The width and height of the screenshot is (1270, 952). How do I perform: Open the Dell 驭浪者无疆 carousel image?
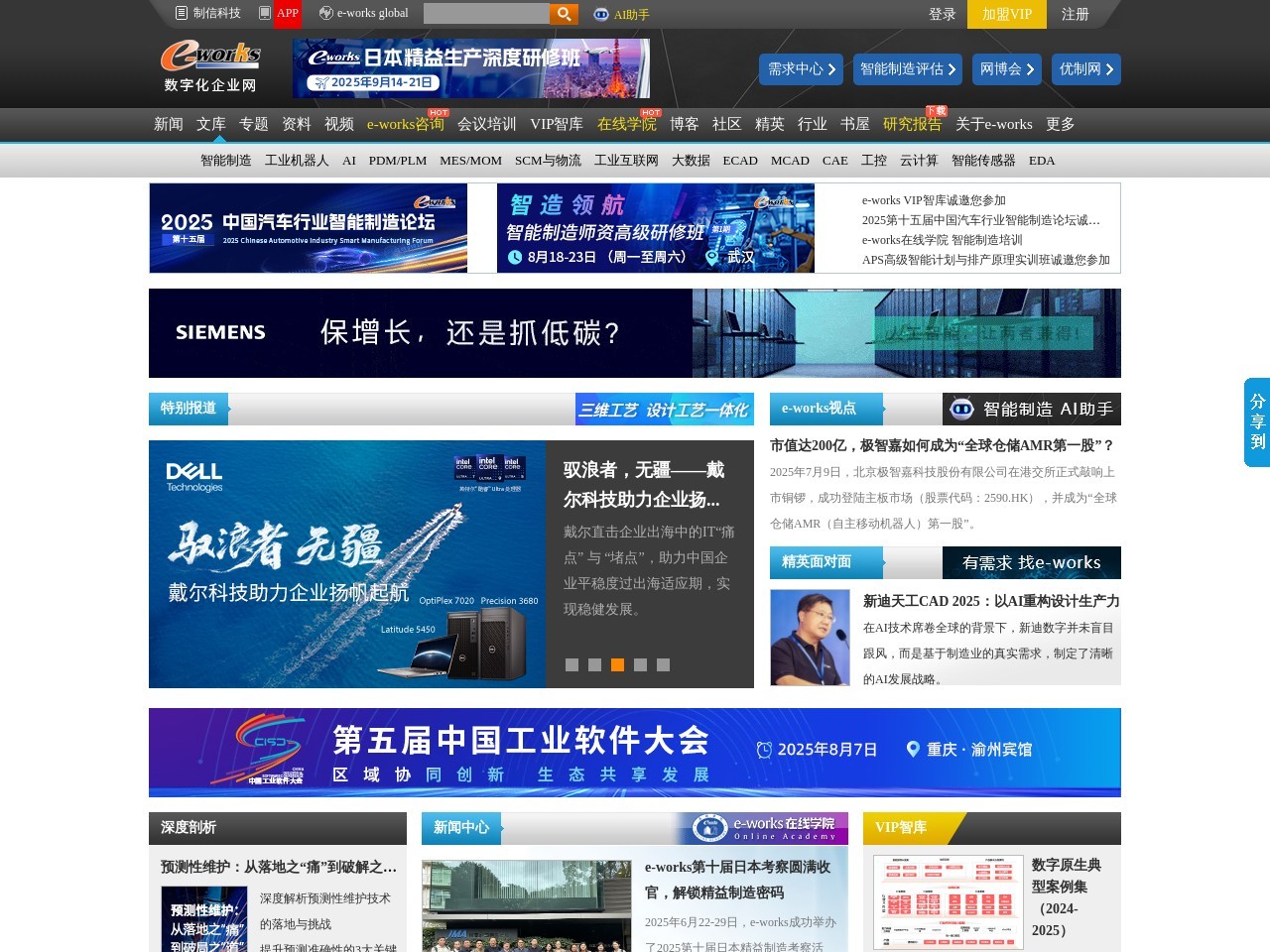click(x=347, y=564)
